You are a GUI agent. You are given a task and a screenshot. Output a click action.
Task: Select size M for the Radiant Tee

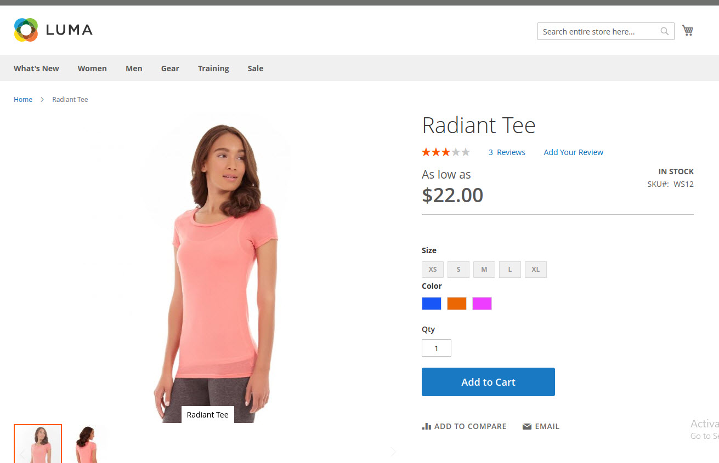tap(484, 269)
